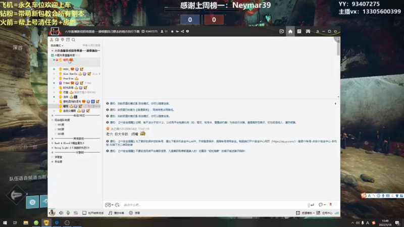
Task: Open the audio mixer sliders icon
Action: (x=76, y=213)
